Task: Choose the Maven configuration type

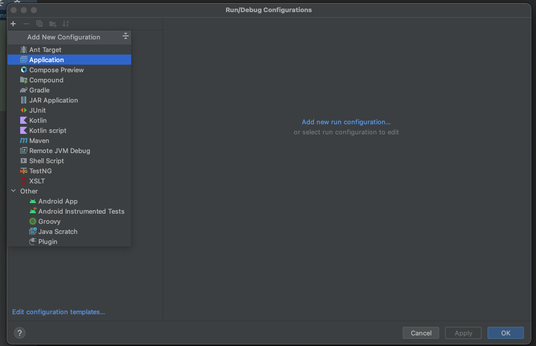Action: tap(38, 140)
